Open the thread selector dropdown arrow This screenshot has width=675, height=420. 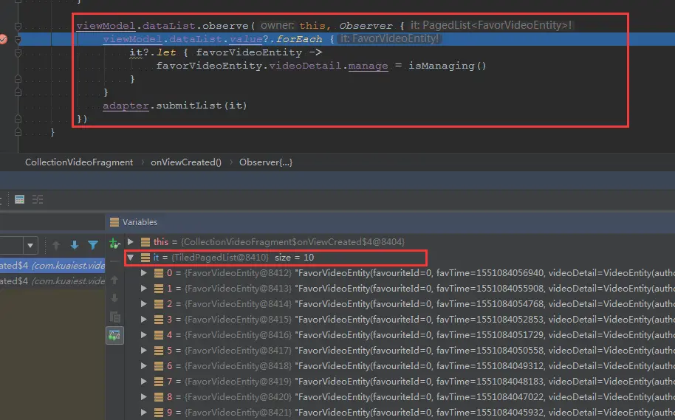pyautogui.click(x=30, y=246)
